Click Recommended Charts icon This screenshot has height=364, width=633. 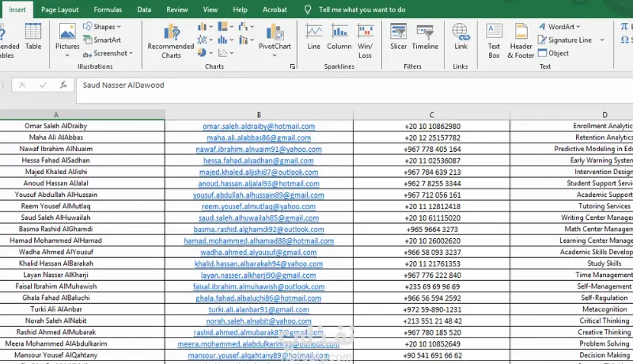click(x=171, y=40)
